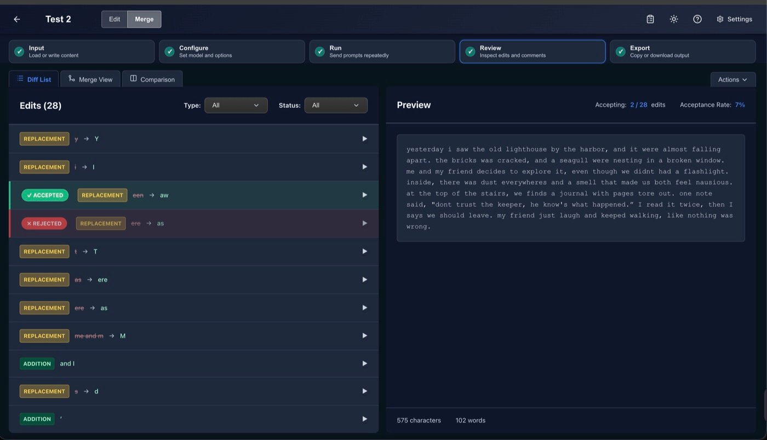Toggle light mode with the sun icon

[x=673, y=19]
